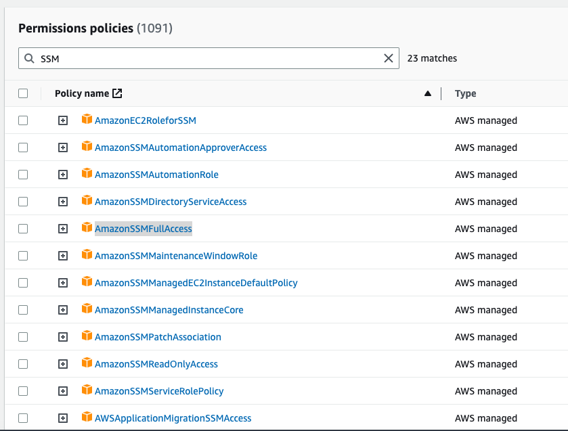Expand AmazonSSMServiceRolePolicy details
This screenshot has height=431, width=568.
pyautogui.click(x=63, y=391)
